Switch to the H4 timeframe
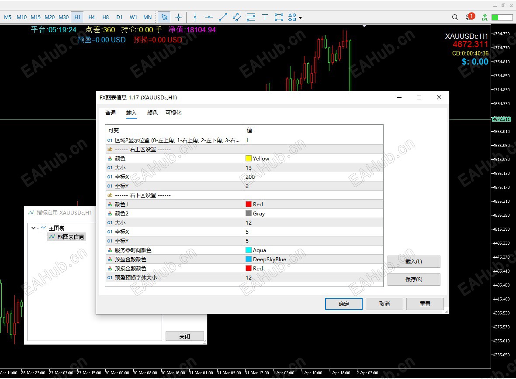The height and width of the screenshot is (379, 516). tap(91, 17)
